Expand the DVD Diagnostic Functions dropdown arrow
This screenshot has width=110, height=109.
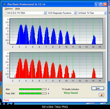coord(75,13)
